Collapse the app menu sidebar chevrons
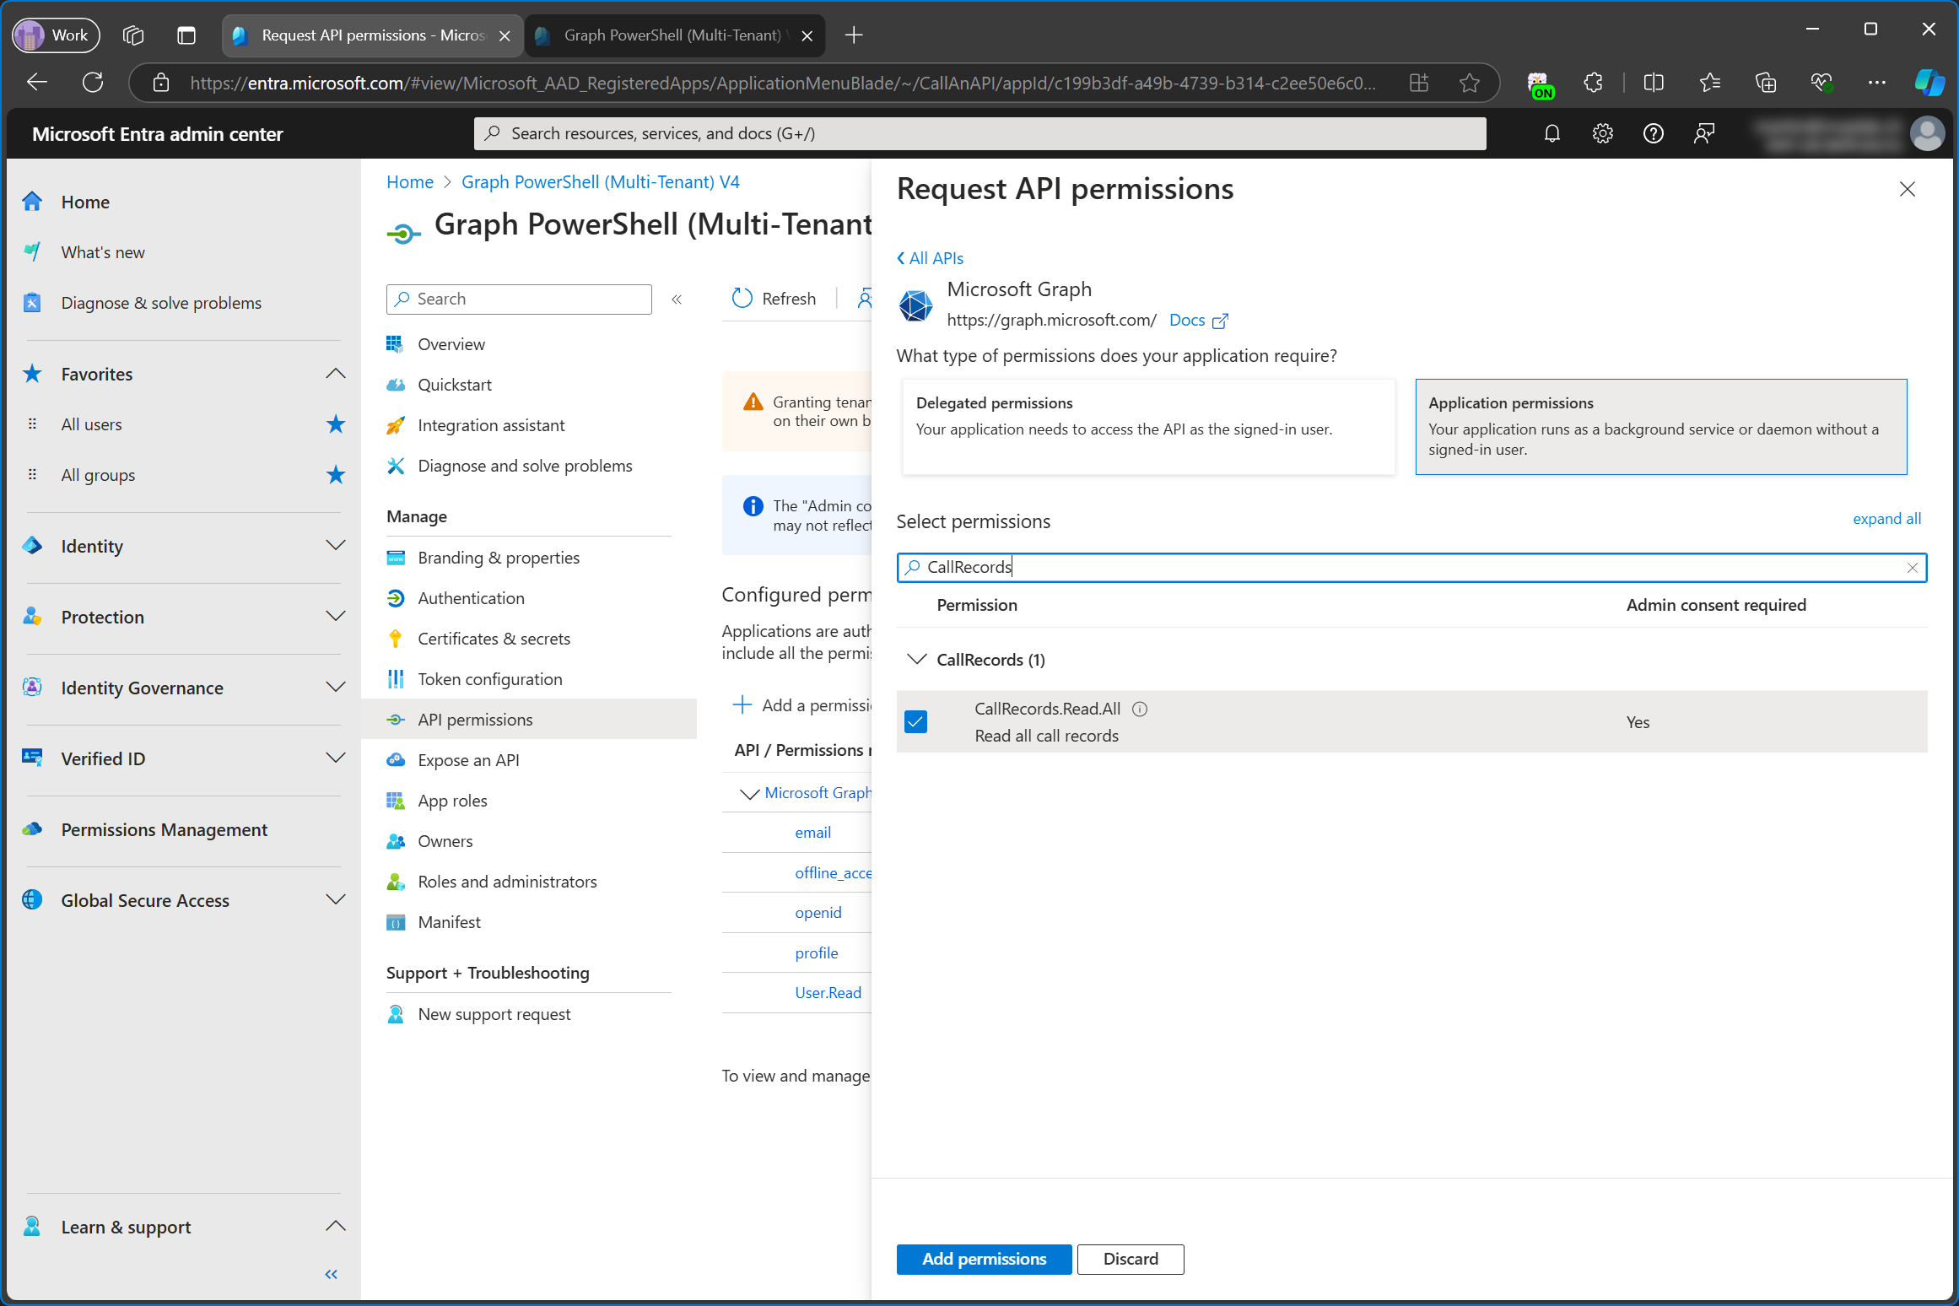 coord(677,299)
